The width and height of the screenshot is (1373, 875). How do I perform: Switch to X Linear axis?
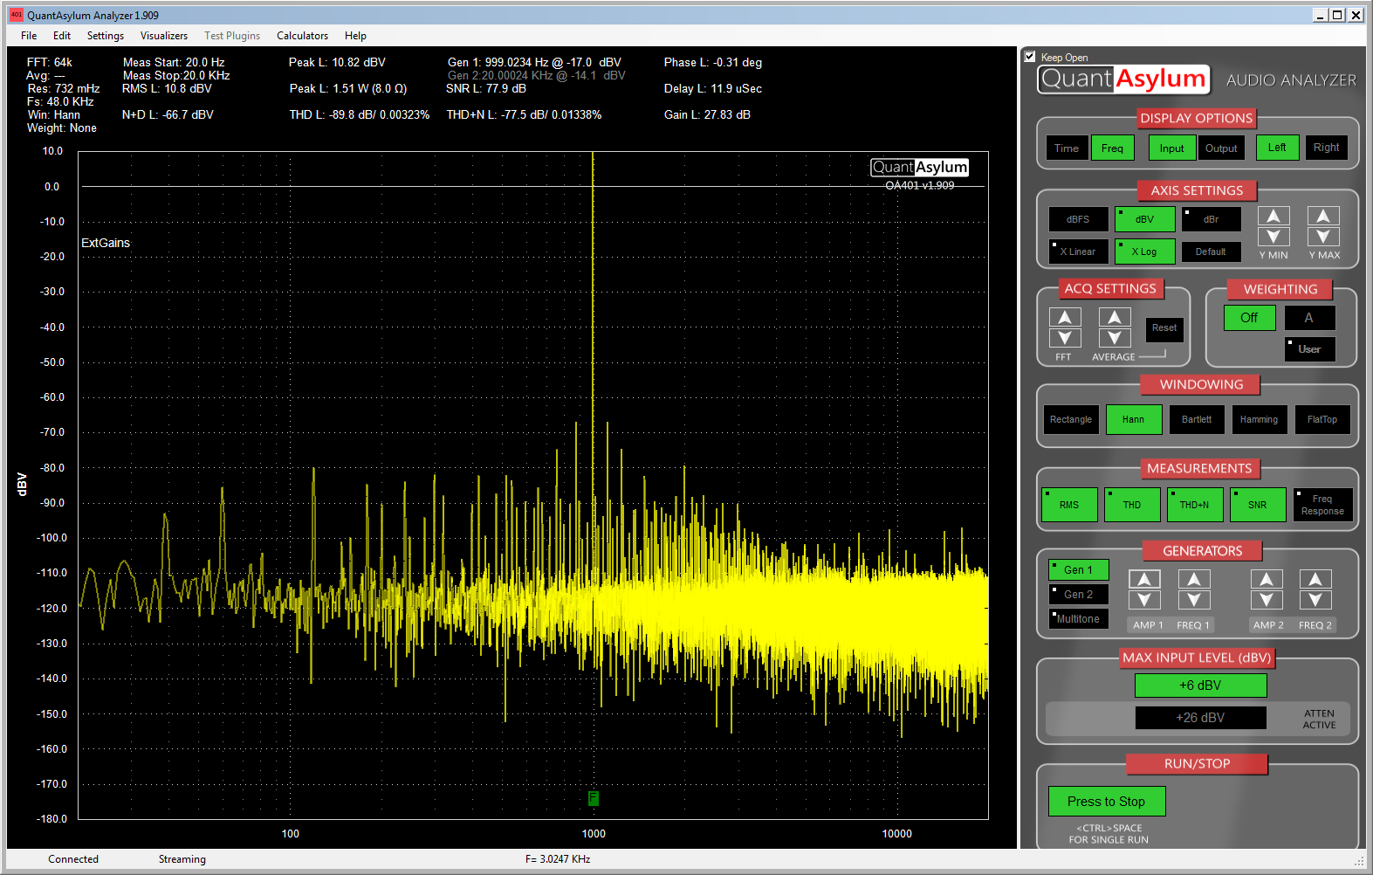[1078, 251]
